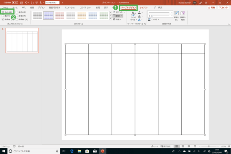Adjust the zoom slider
This screenshot has width=231, height=154.
click(x=209, y=146)
